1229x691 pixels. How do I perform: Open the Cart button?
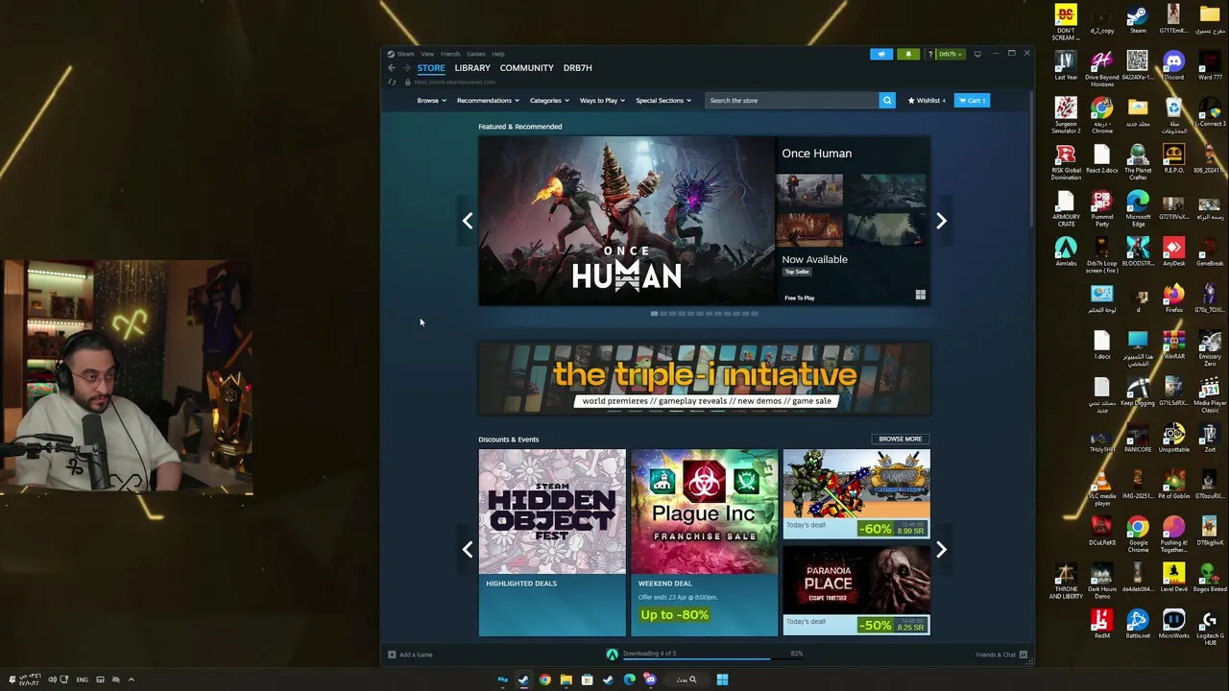pos(973,100)
